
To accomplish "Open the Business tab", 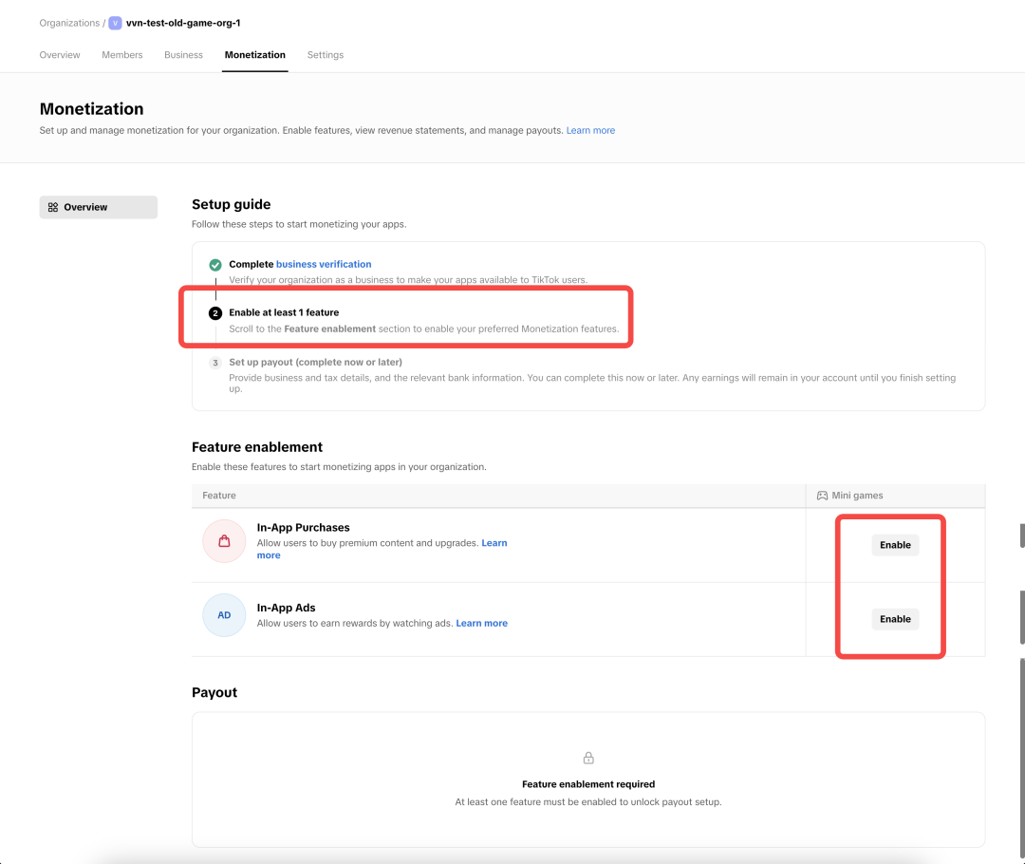I will tap(184, 55).
